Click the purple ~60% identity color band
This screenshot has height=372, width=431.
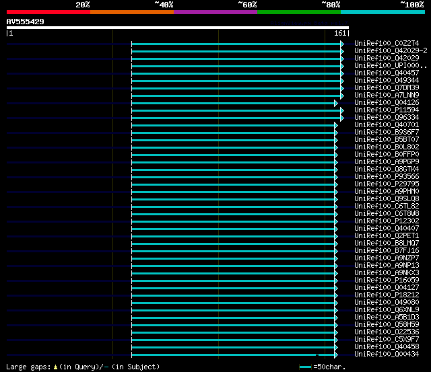point(215,12)
